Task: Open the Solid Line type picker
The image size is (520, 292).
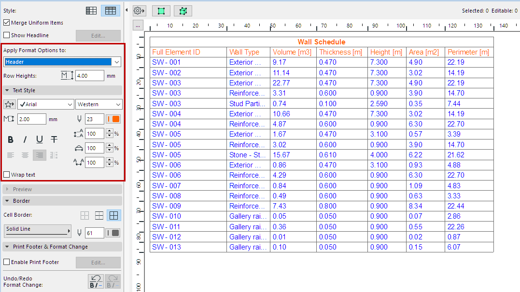Action: (38, 231)
